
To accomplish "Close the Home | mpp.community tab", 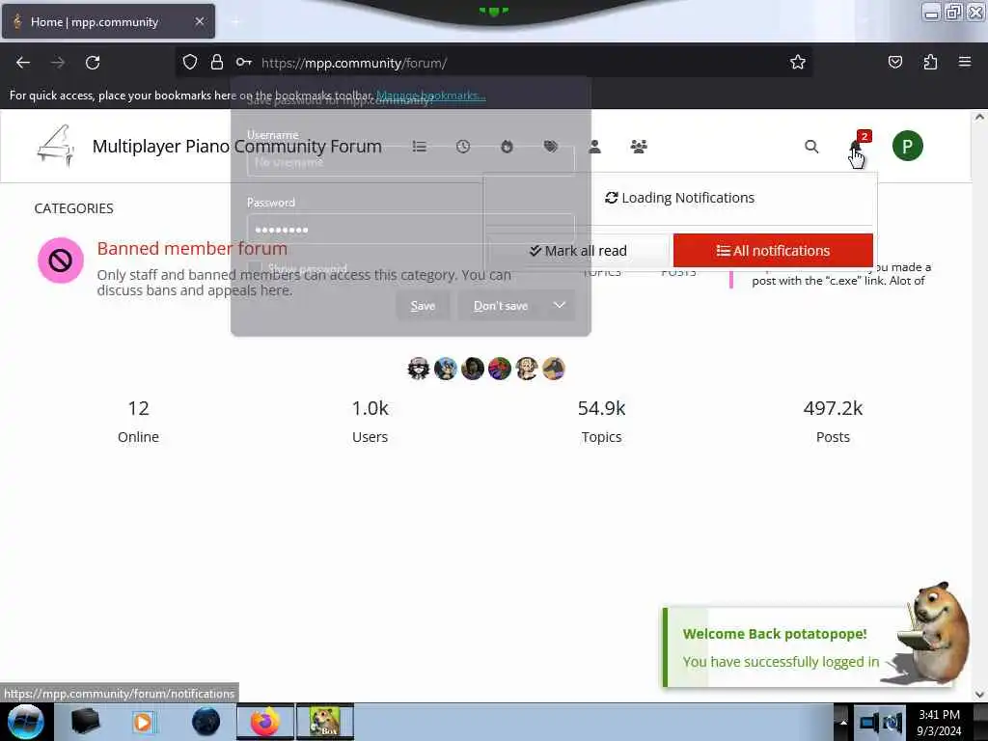I will click(x=200, y=21).
